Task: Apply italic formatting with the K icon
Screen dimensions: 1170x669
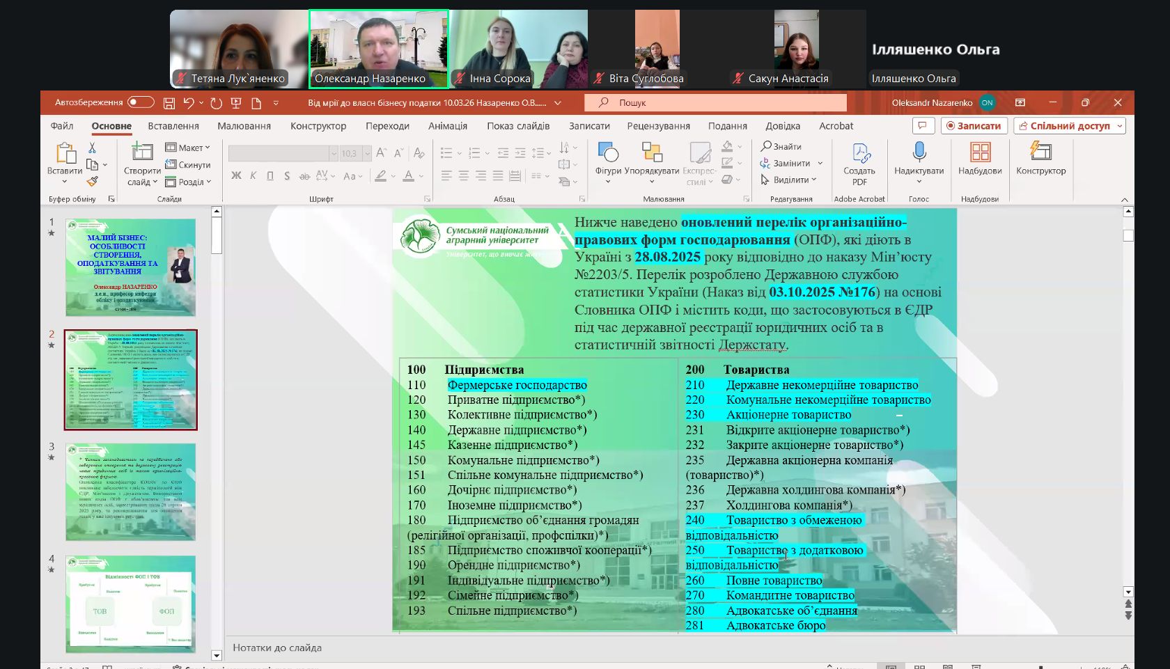Action: click(x=253, y=177)
